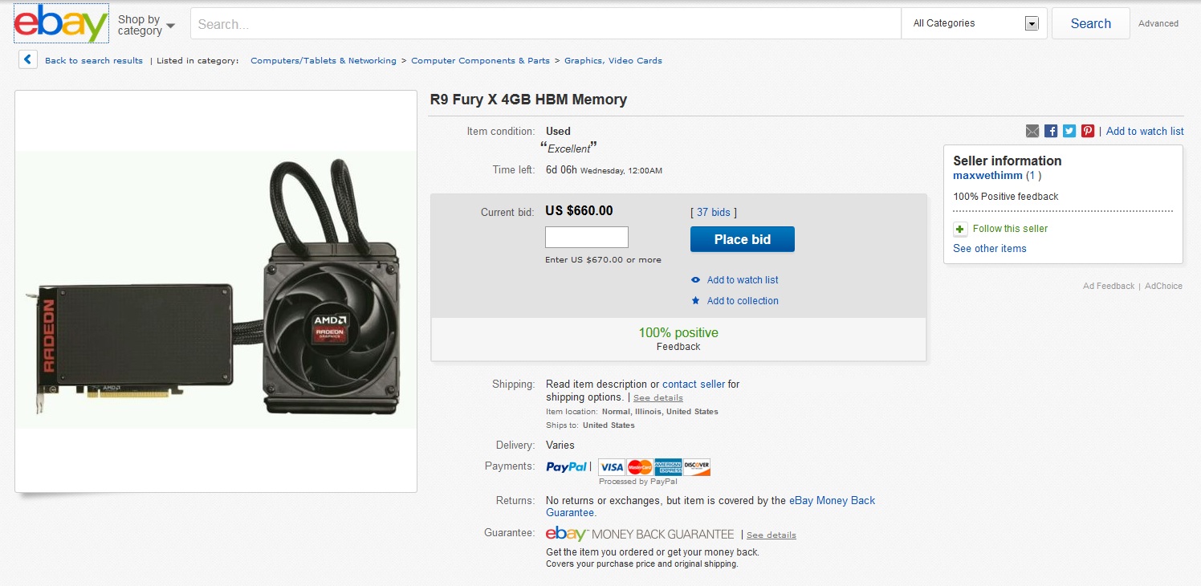The width and height of the screenshot is (1201, 586).
Task: Open the All Categories dropdown
Action: (975, 23)
